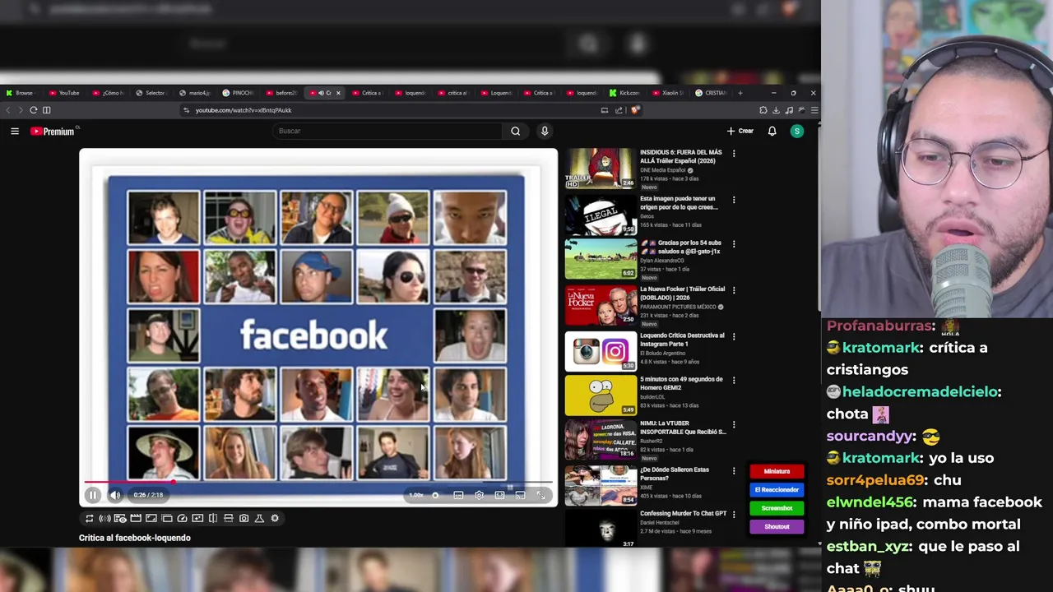Click the split-view icon beside reload
Screen dimensions: 1053x592
point(47,110)
